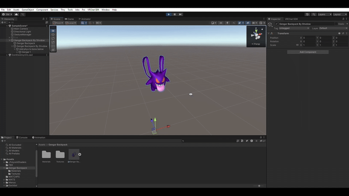Screen dimensions: 349x196
Task: Open the VRChat SDK menu in menu bar
Action: point(93,10)
